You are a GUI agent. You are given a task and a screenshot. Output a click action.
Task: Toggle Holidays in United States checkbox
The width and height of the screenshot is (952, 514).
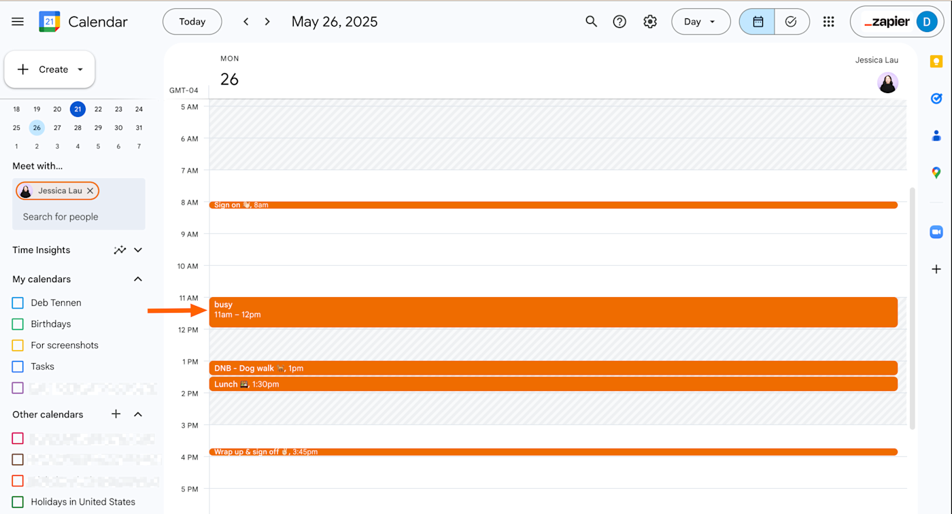[x=18, y=502]
